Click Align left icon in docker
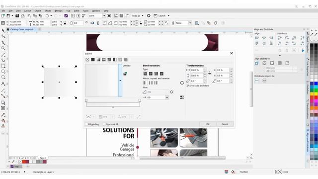Viewport: 318px width, 179px height. (257, 38)
